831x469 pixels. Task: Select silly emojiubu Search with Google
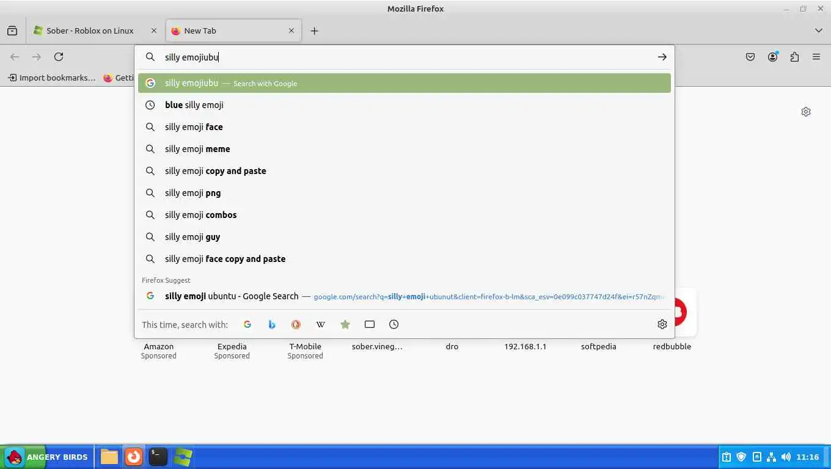pyautogui.click(x=405, y=83)
